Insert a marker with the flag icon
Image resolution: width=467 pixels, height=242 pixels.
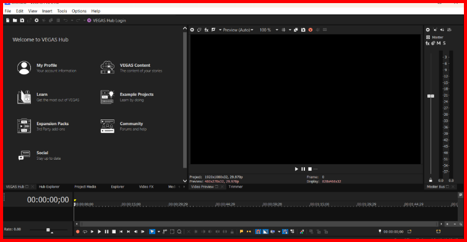click(242, 231)
